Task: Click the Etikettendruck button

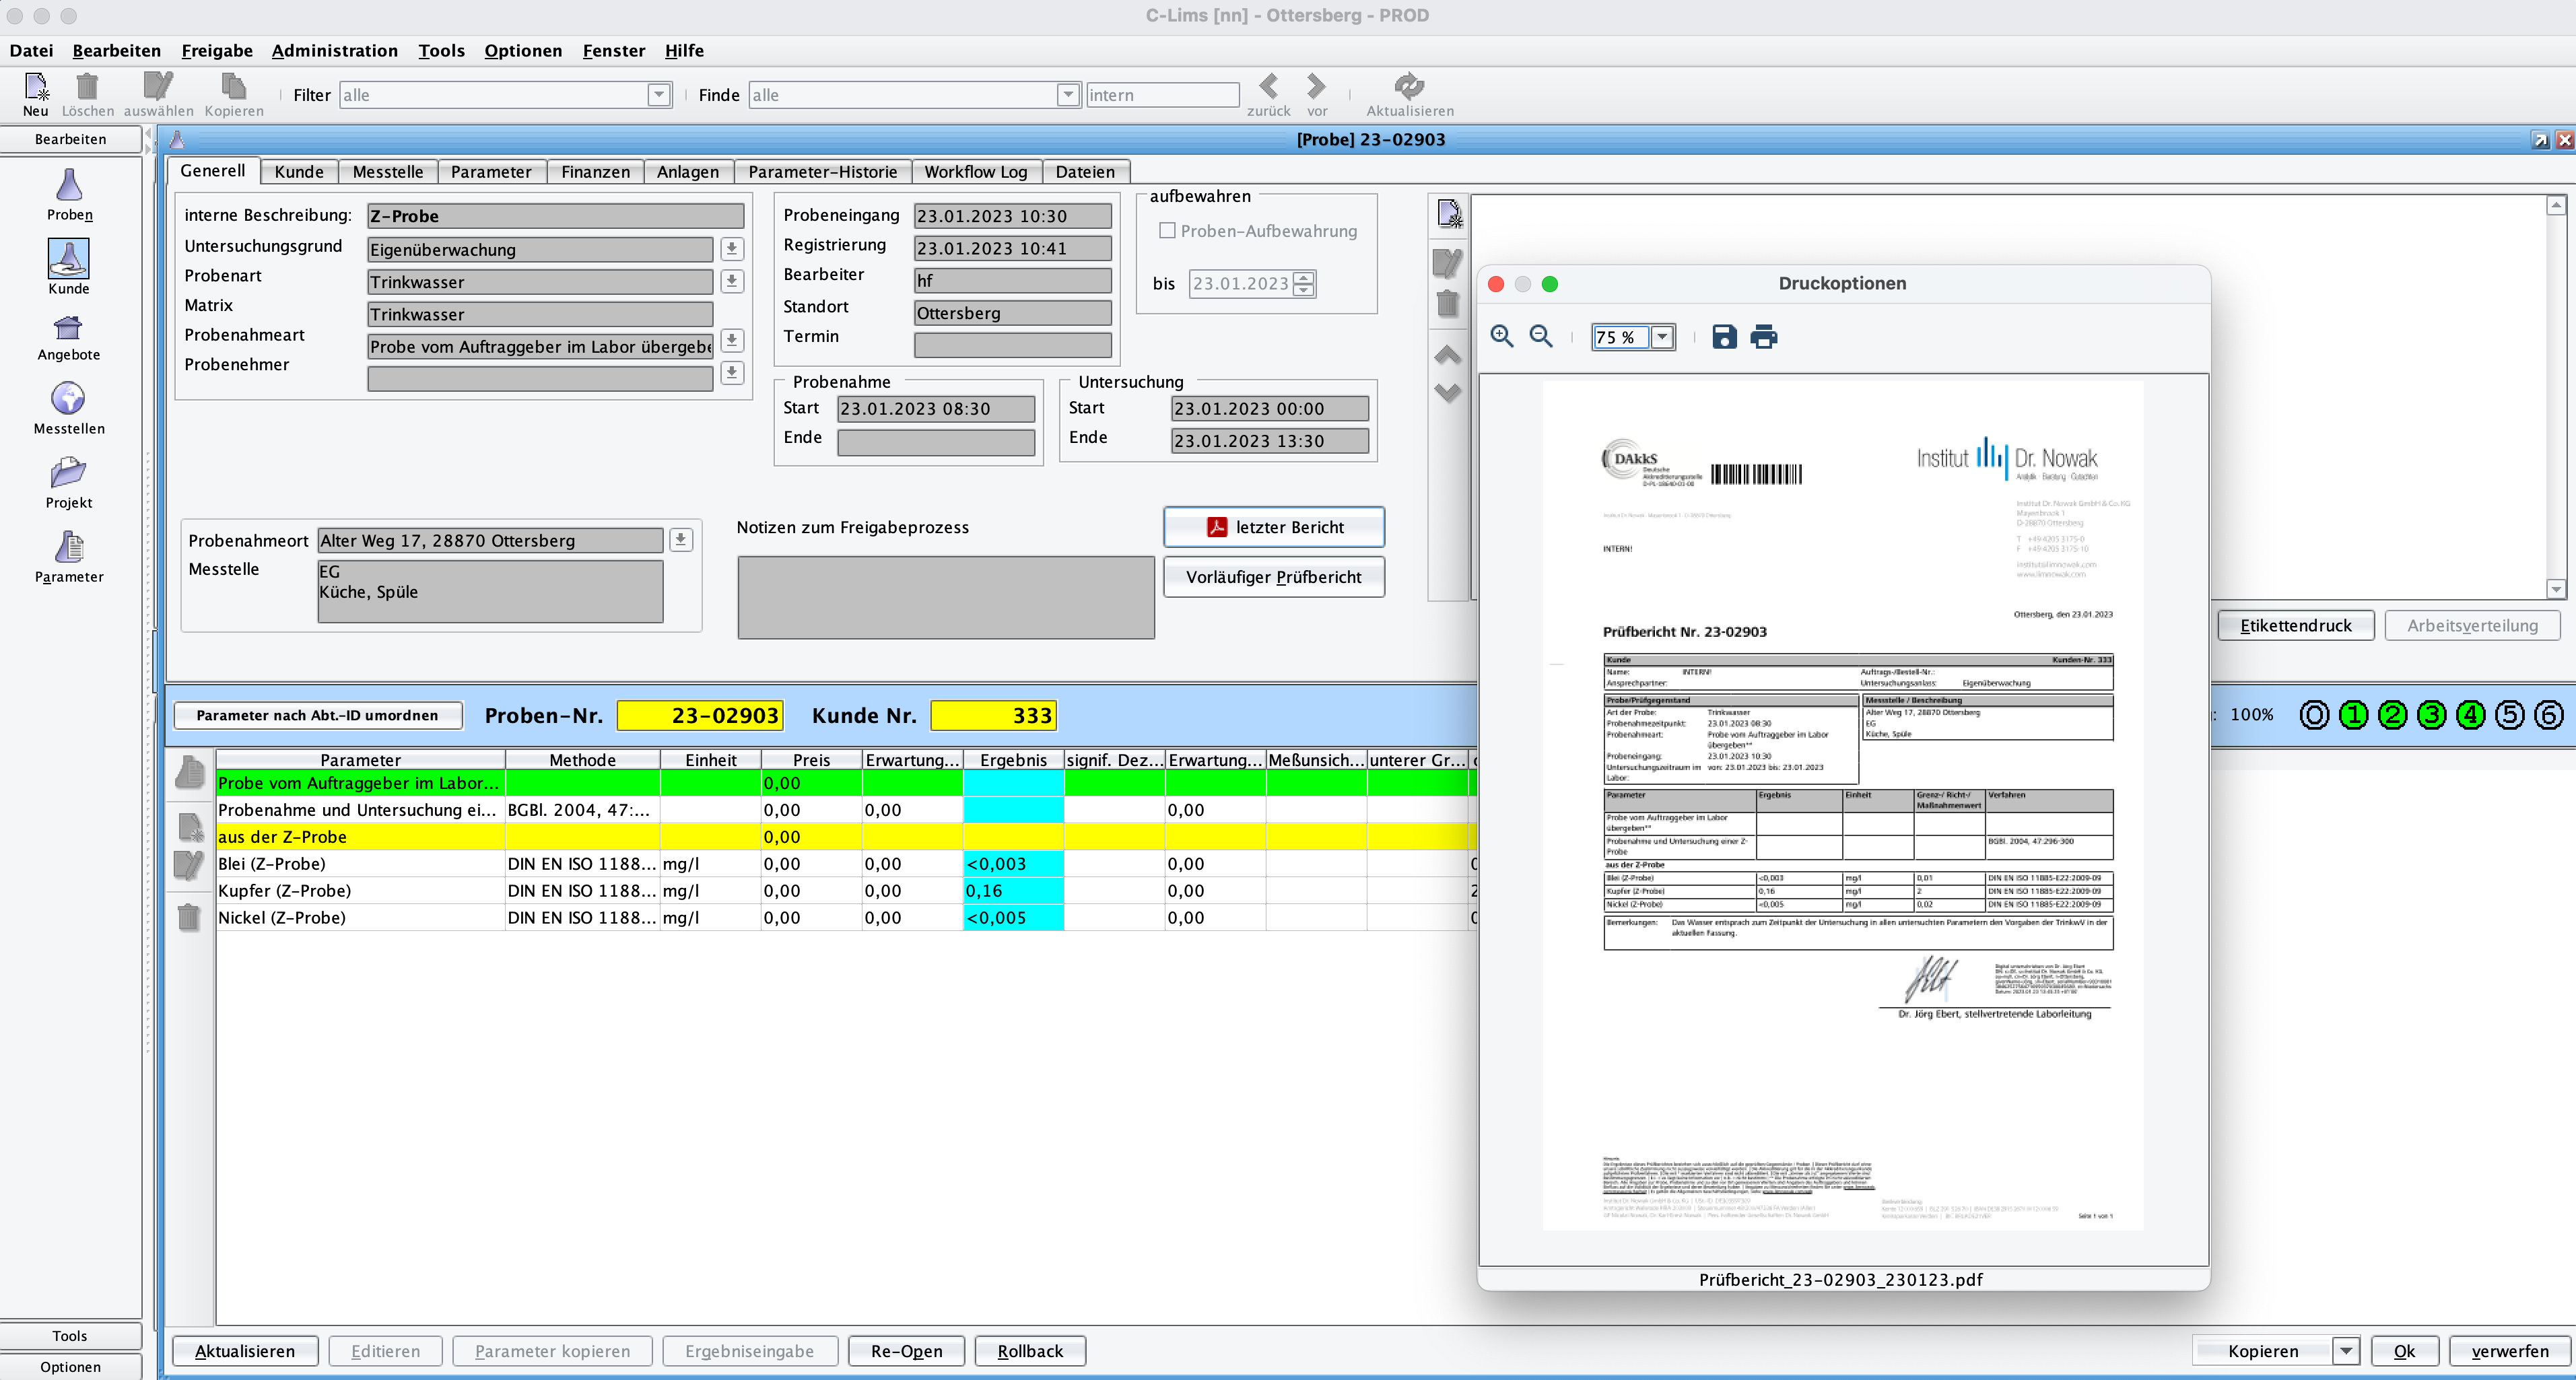Action: click(2295, 626)
